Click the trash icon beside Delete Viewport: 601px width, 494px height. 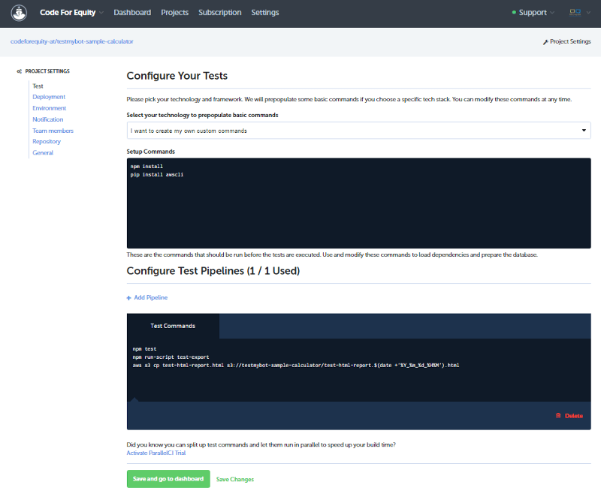[x=558, y=416]
